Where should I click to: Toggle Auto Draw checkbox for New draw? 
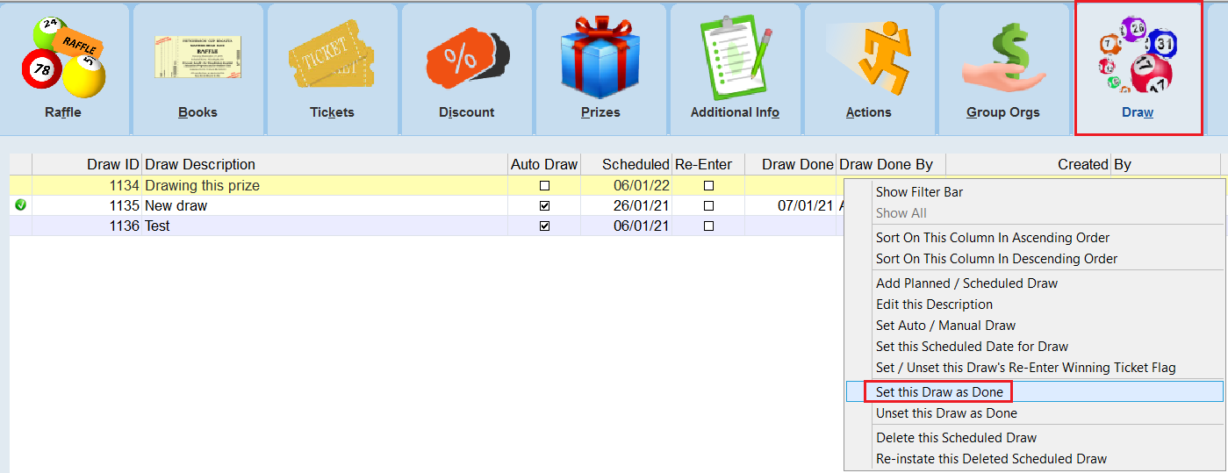[x=544, y=206]
